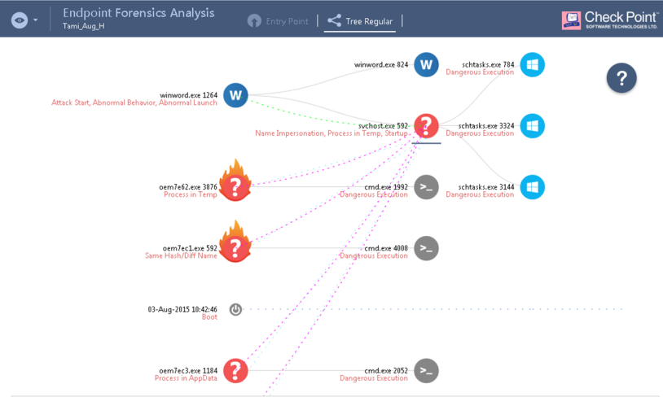Click 'Dangerous Execution' under cmd.exe 4008
663x397 pixels.
tap(374, 256)
